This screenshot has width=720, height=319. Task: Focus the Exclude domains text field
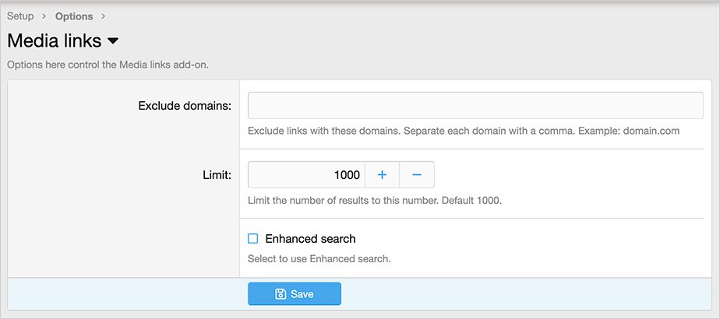475,105
